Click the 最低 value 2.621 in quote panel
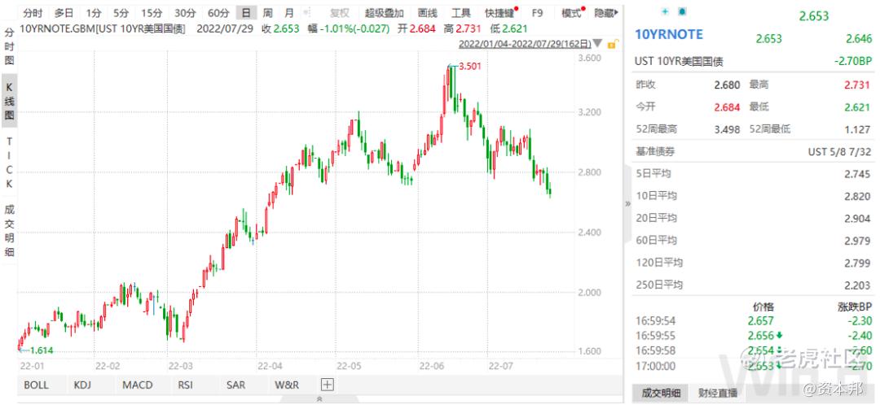 point(859,107)
